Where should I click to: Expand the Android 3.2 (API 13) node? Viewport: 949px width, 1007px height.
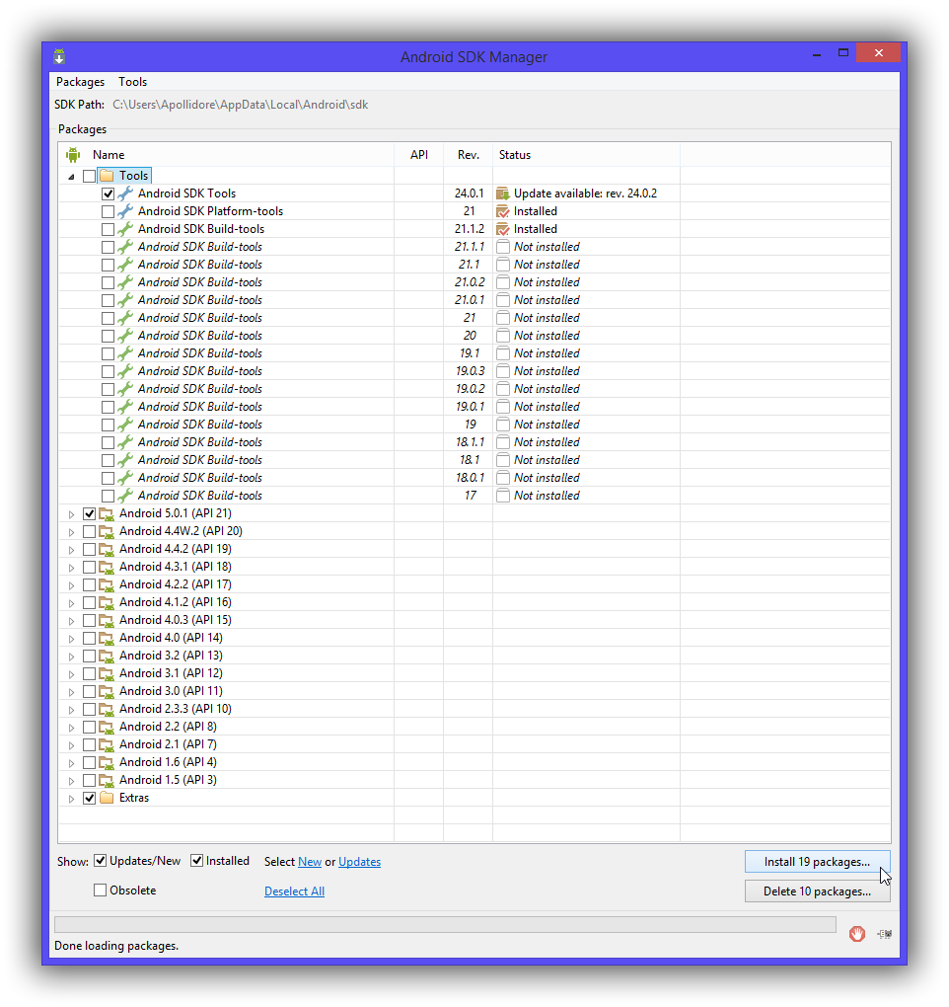(71, 657)
